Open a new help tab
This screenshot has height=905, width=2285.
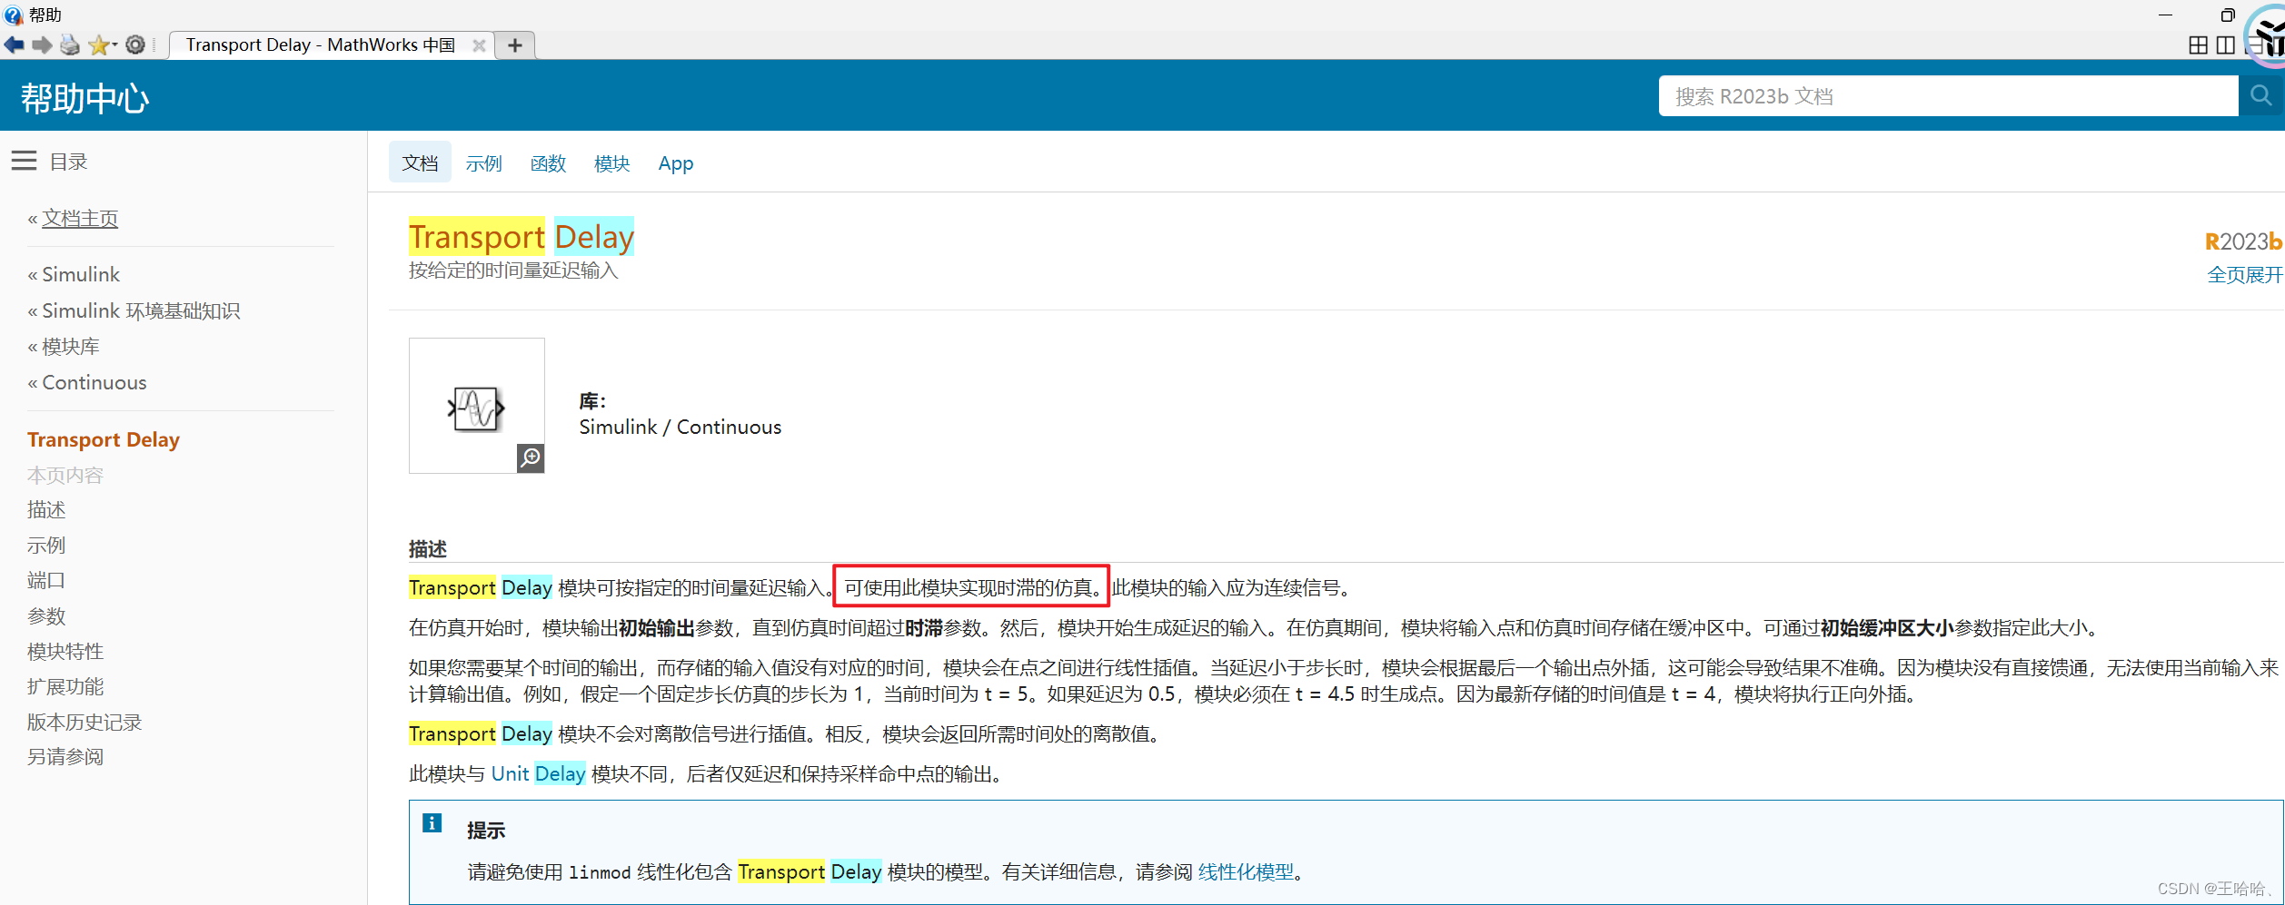click(515, 44)
